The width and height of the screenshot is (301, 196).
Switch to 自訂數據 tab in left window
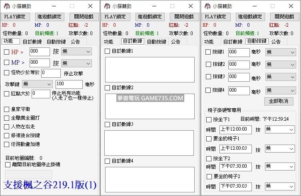(32, 41)
